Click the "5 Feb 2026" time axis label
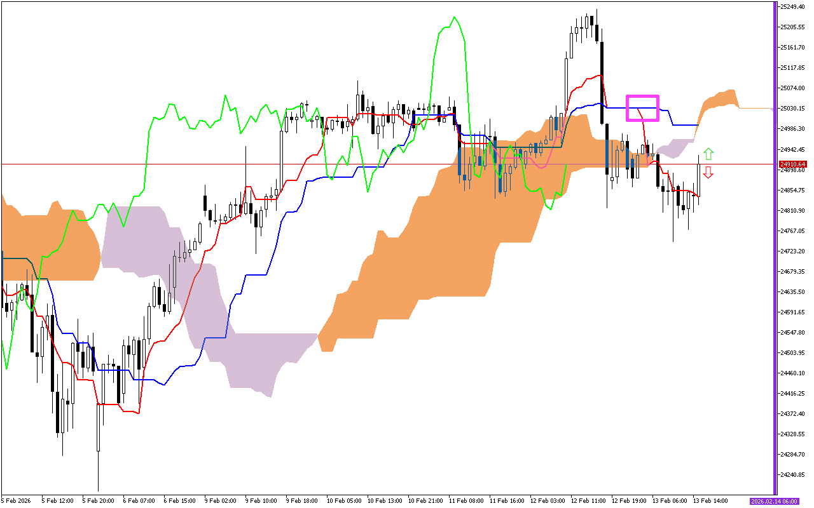 tap(17, 500)
